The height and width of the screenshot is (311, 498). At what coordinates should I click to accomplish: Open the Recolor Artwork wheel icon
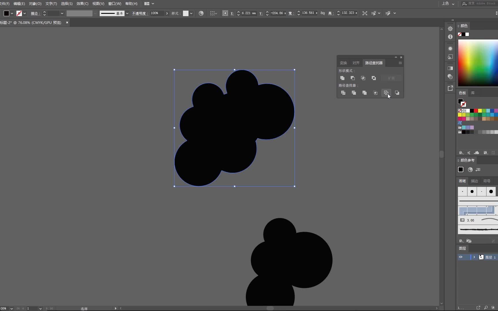pos(201,13)
